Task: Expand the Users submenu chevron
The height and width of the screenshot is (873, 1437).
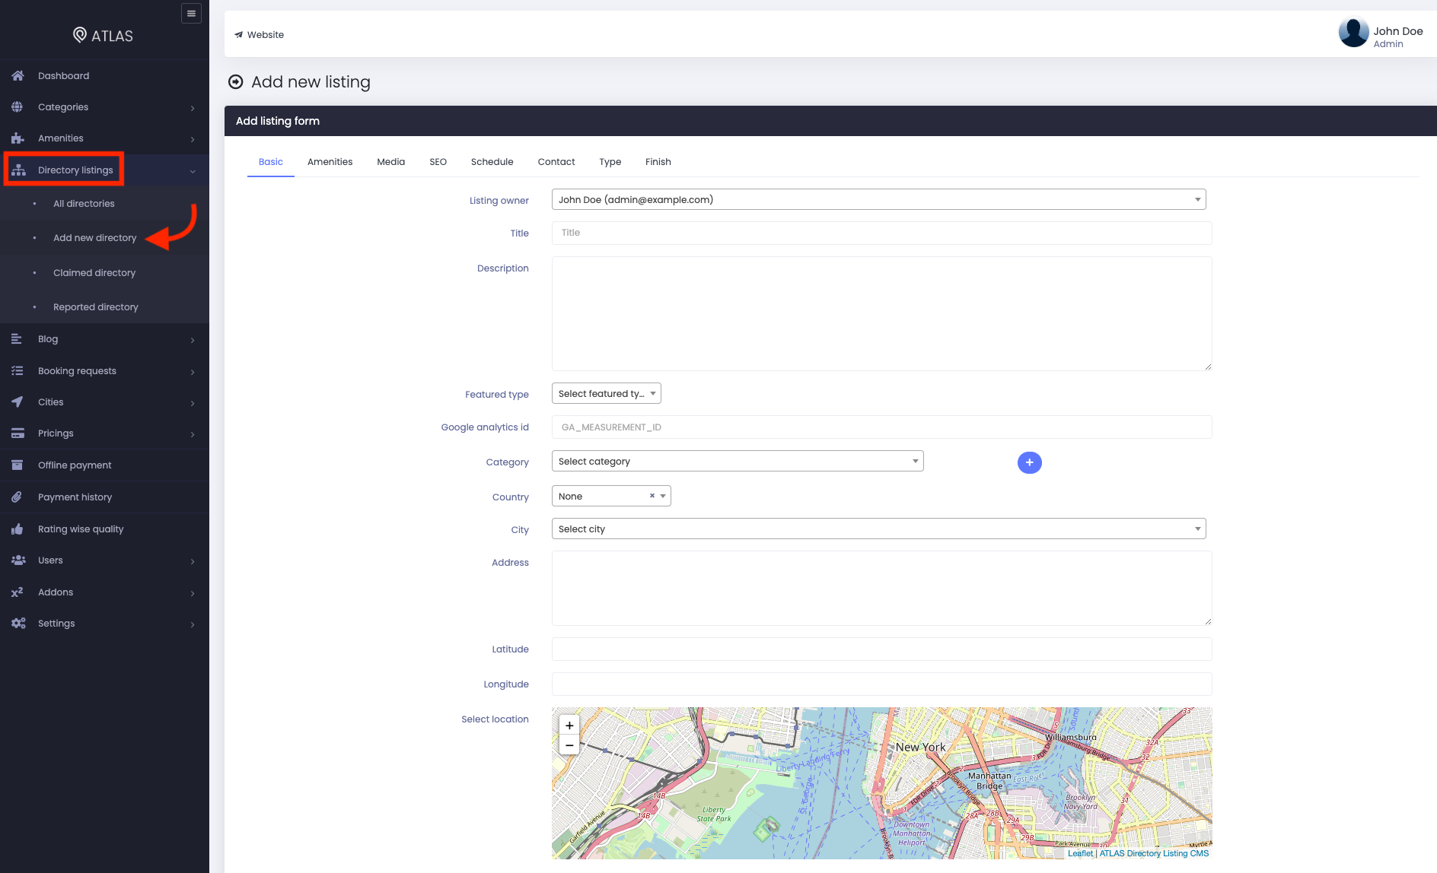Action: coord(193,561)
